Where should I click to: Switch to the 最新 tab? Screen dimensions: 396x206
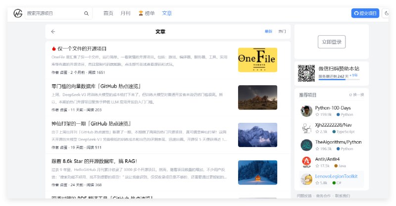pos(268,31)
